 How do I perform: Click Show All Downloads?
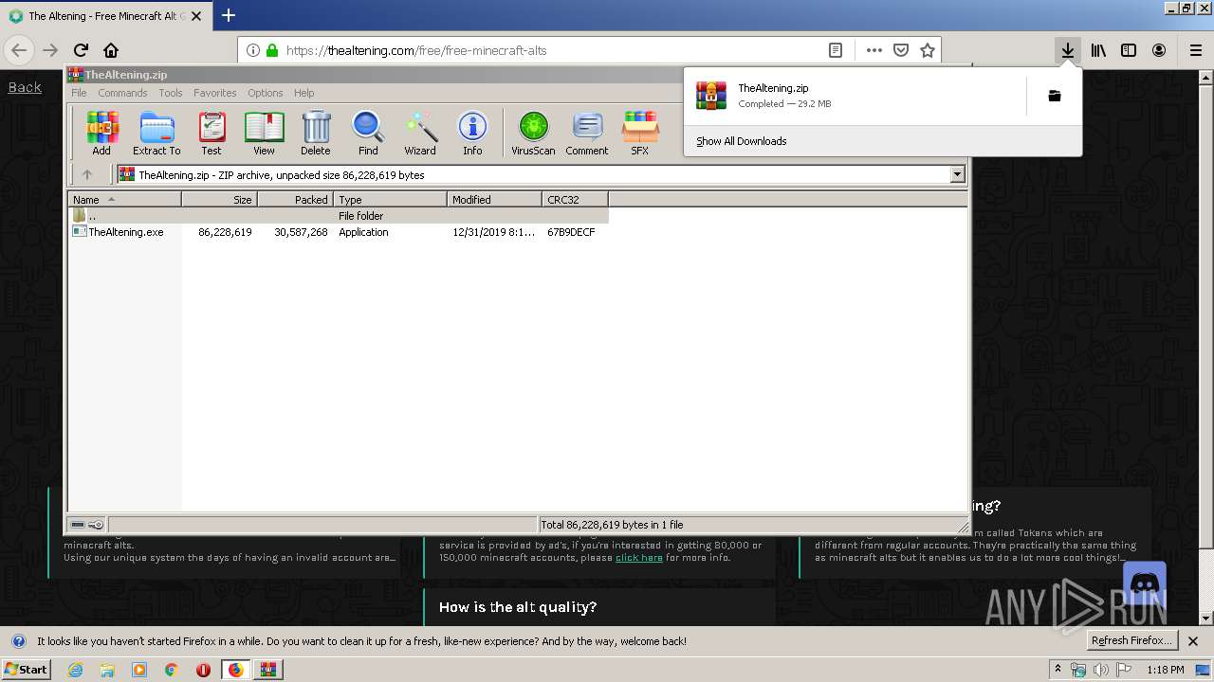742,141
